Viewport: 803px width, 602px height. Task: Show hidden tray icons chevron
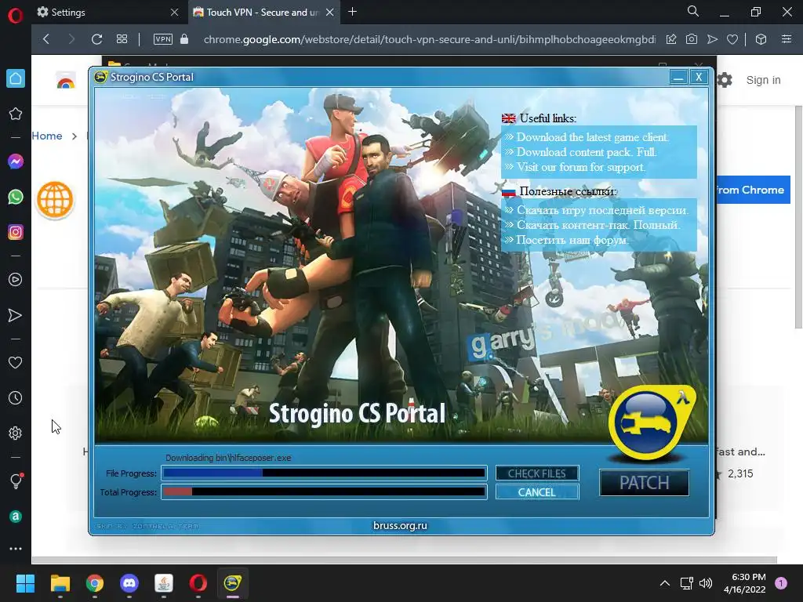click(x=665, y=583)
